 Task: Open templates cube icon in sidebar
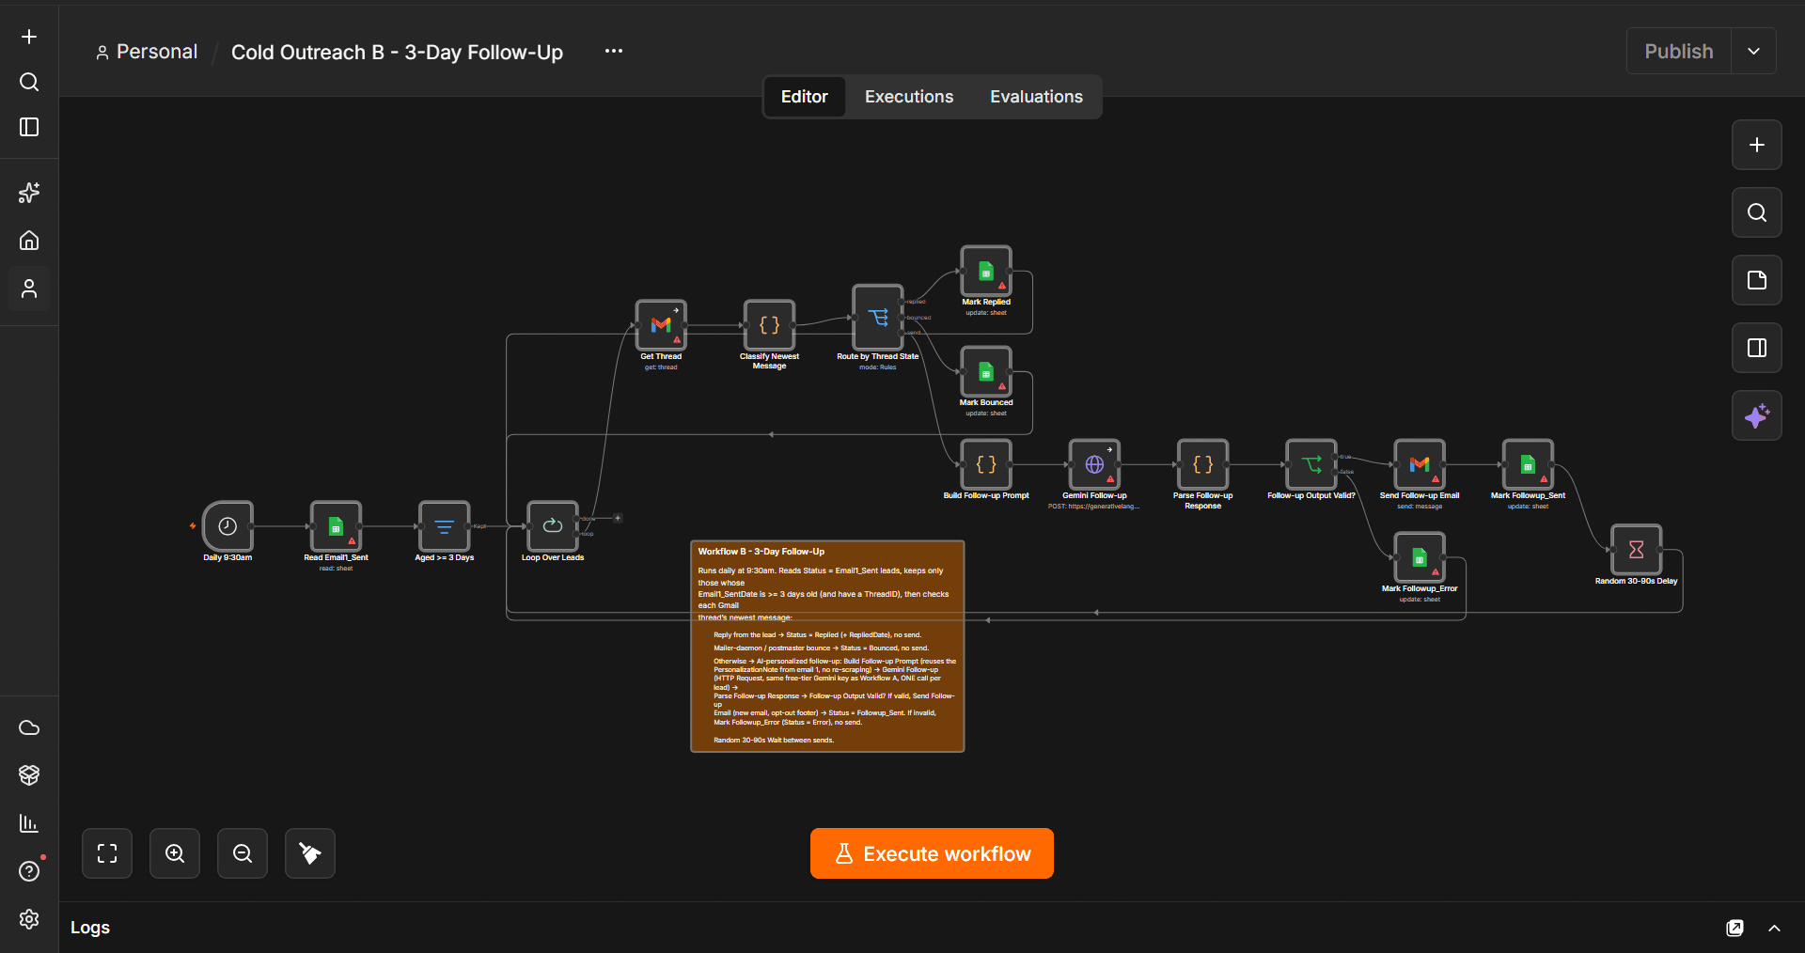[x=29, y=775]
